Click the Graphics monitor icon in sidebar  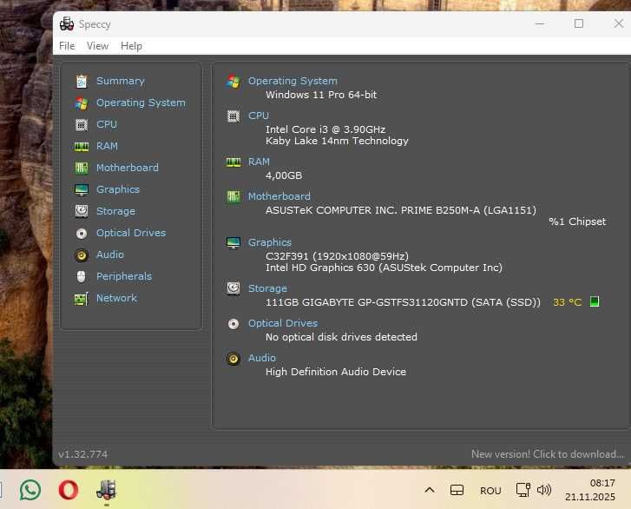point(82,189)
